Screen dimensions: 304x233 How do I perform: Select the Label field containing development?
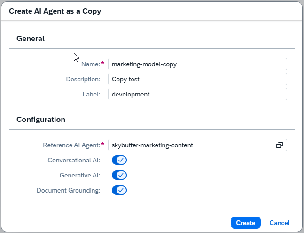click(197, 94)
